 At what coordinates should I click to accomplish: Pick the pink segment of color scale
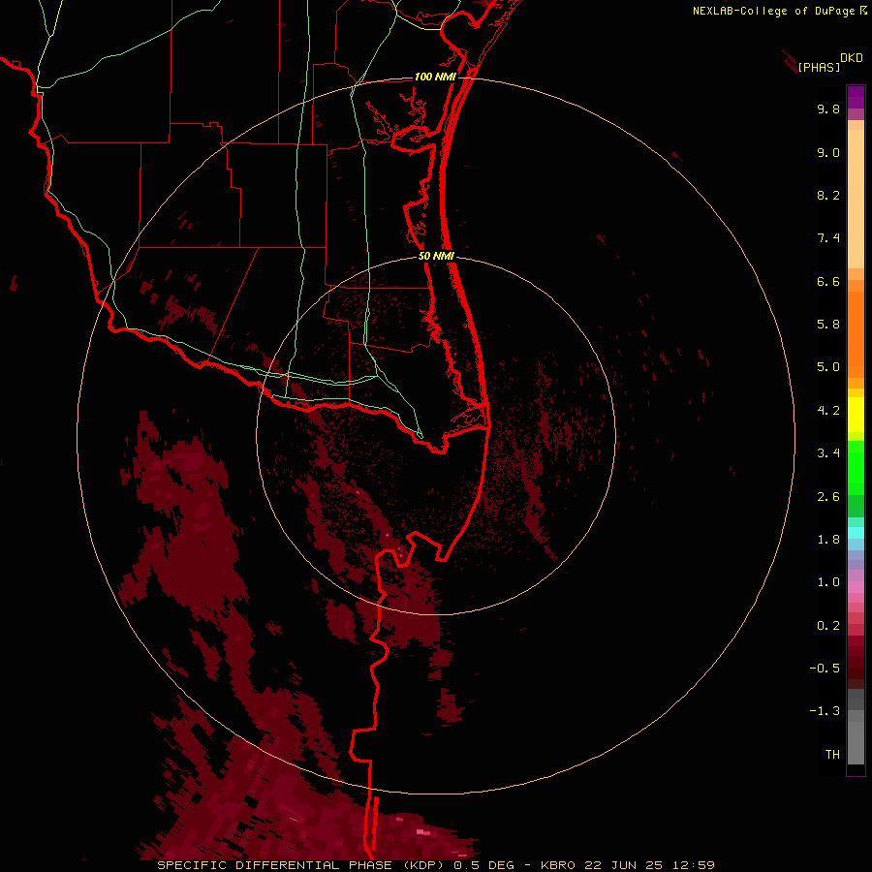click(x=856, y=587)
